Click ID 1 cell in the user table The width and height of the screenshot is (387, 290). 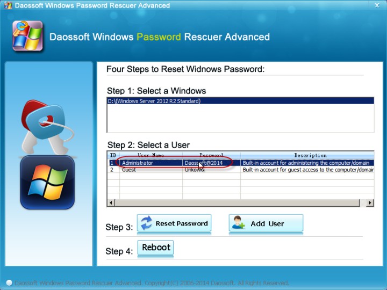(x=113, y=163)
